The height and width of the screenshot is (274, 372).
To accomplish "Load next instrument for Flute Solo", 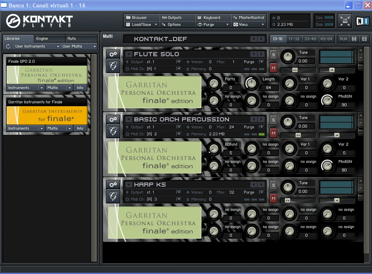I will coord(261,54).
